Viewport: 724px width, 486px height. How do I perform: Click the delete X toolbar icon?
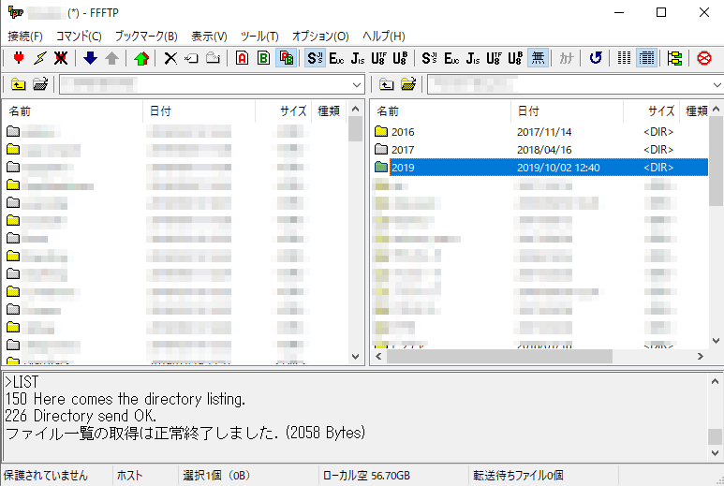click(x=170, y=58)
